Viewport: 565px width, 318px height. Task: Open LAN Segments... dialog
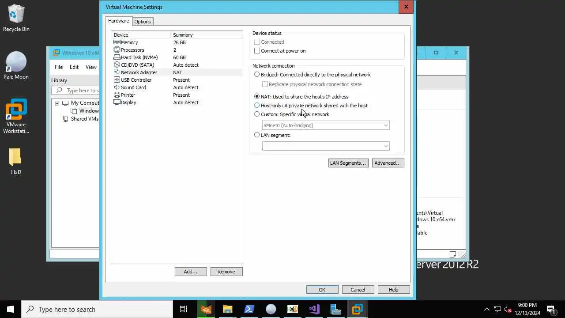pyautogui.click(x=348, y=163)
